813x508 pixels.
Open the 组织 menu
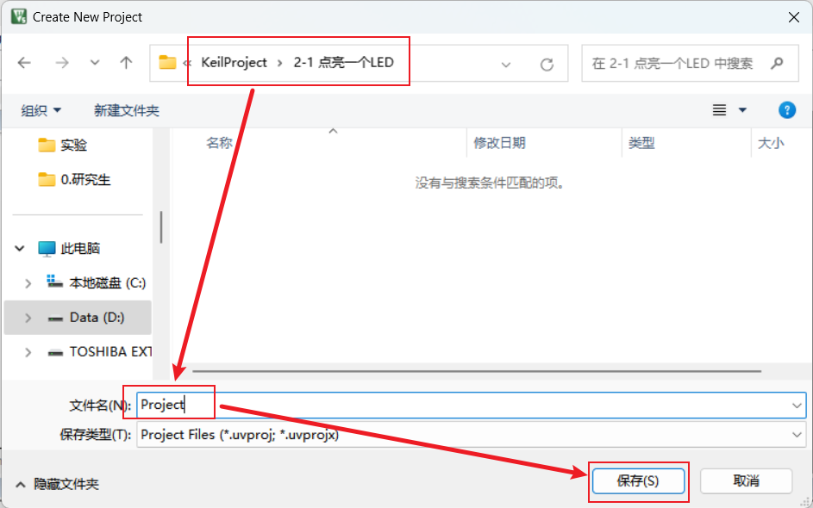click(41, 110)
